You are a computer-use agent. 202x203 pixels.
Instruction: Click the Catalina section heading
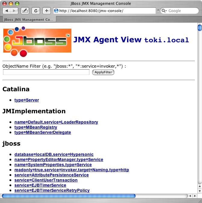tap(16, 89)
